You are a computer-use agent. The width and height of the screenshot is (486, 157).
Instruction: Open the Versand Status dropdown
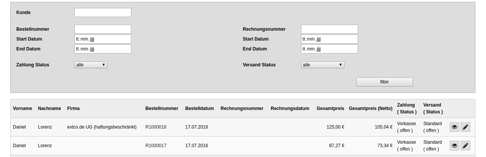322,65
